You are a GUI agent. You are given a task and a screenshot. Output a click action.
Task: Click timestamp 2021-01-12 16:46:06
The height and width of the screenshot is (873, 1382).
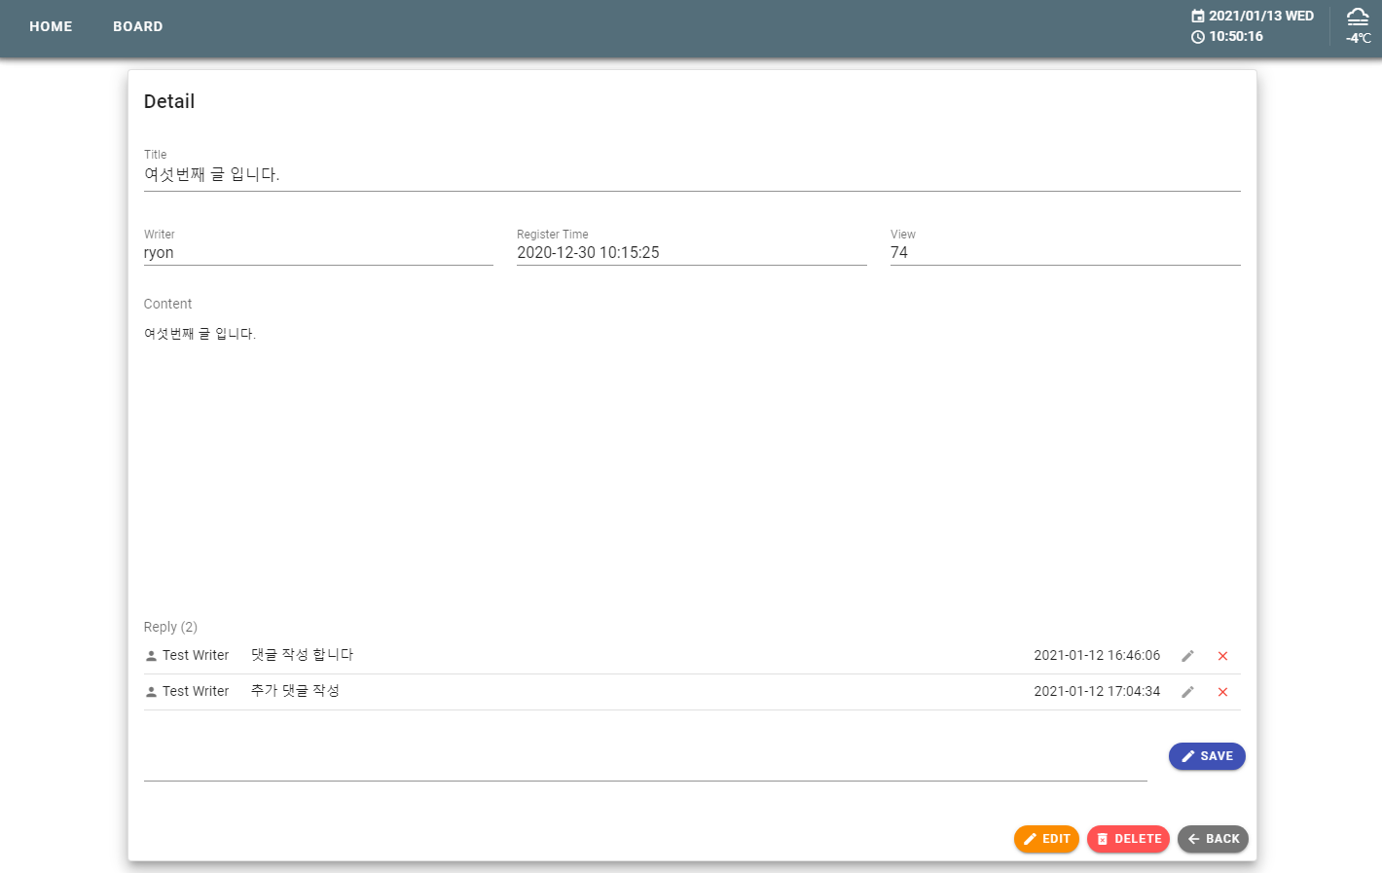click(1097, 656)
